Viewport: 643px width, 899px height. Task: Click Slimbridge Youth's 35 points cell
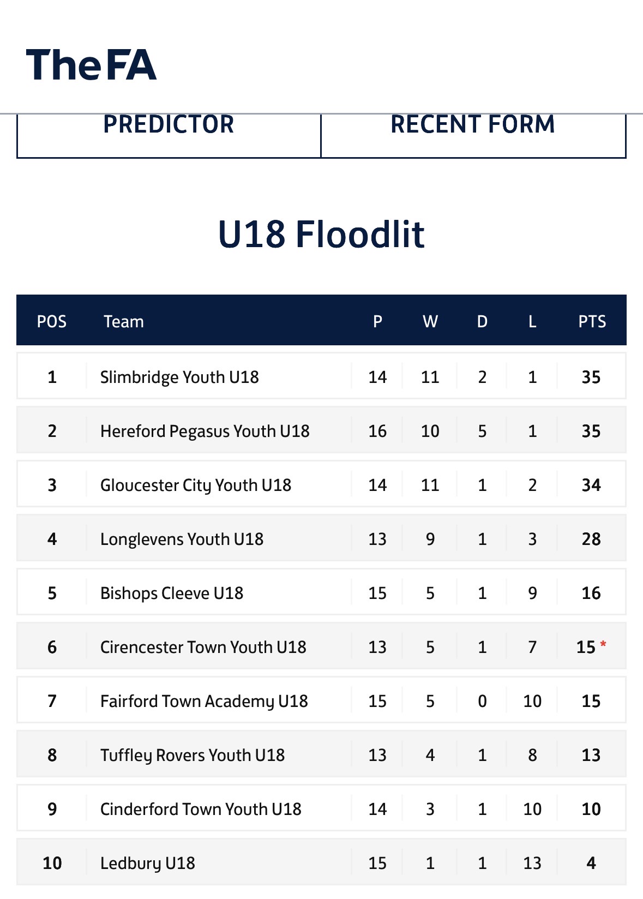591,377
